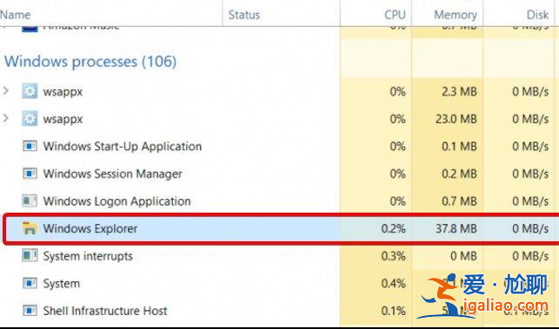Click the 0 MB memory cell of System interrupts

click(x=463, y=256)
